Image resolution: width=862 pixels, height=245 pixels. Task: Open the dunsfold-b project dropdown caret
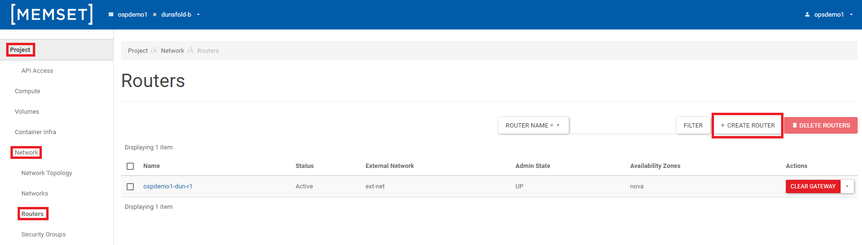coord(198,15)
